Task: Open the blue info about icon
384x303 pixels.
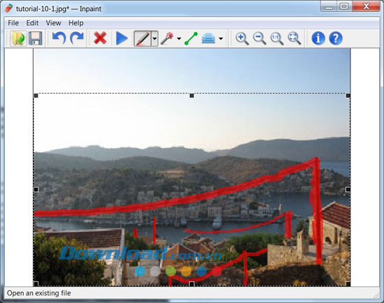Action: click(x=318, y=38)
